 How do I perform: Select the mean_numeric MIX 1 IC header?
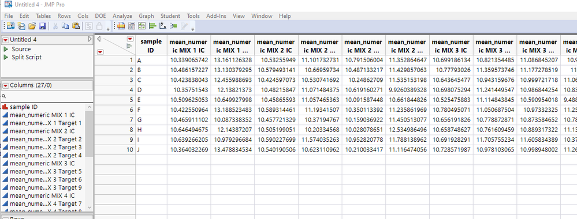(189, 46)
